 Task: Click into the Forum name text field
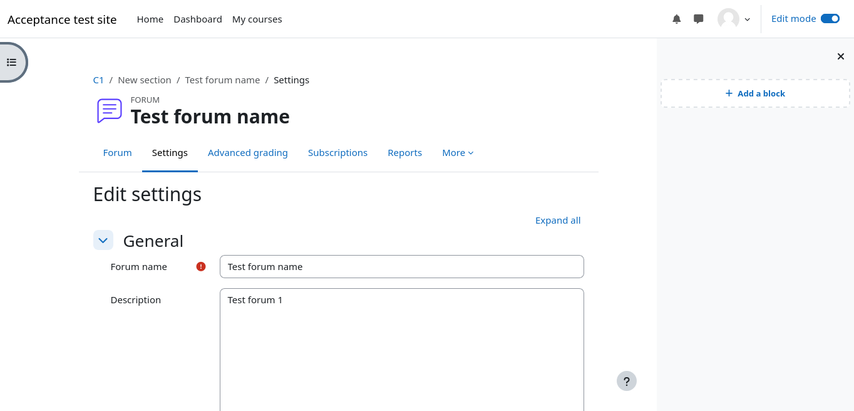click(401, 266)
